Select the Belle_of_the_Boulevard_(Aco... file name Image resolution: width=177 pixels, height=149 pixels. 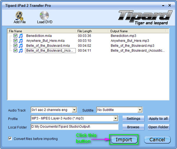pyautogui.click(x=50, y=50)
